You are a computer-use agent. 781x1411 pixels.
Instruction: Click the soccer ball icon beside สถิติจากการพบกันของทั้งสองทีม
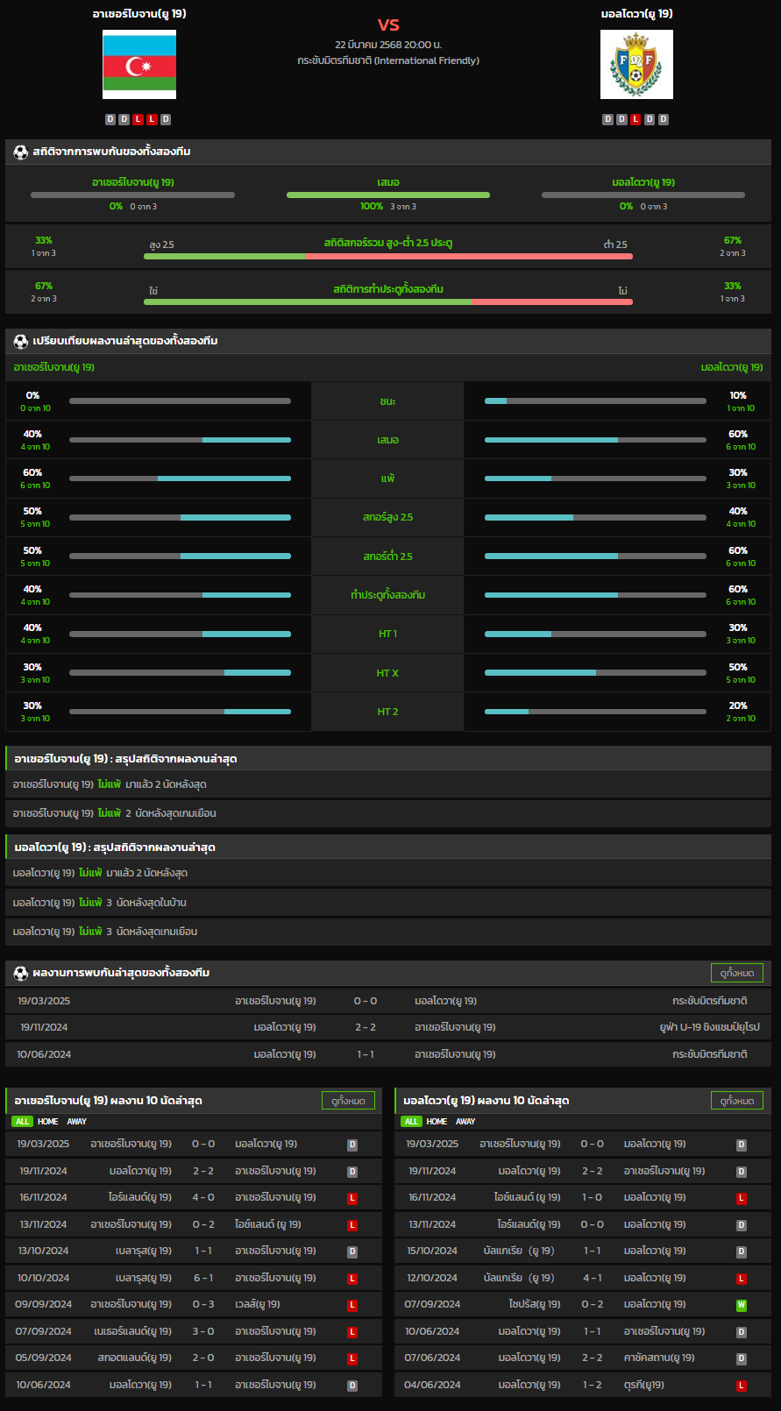20,152
